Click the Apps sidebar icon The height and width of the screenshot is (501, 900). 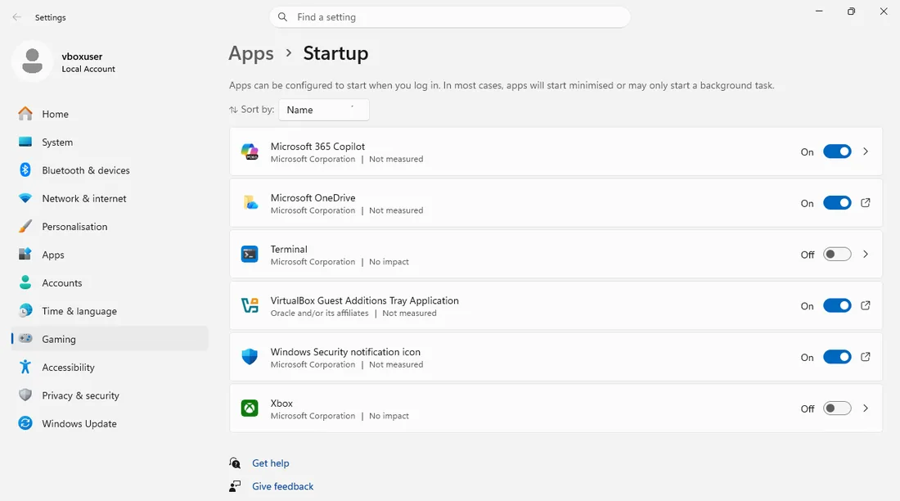pos(25,254)
